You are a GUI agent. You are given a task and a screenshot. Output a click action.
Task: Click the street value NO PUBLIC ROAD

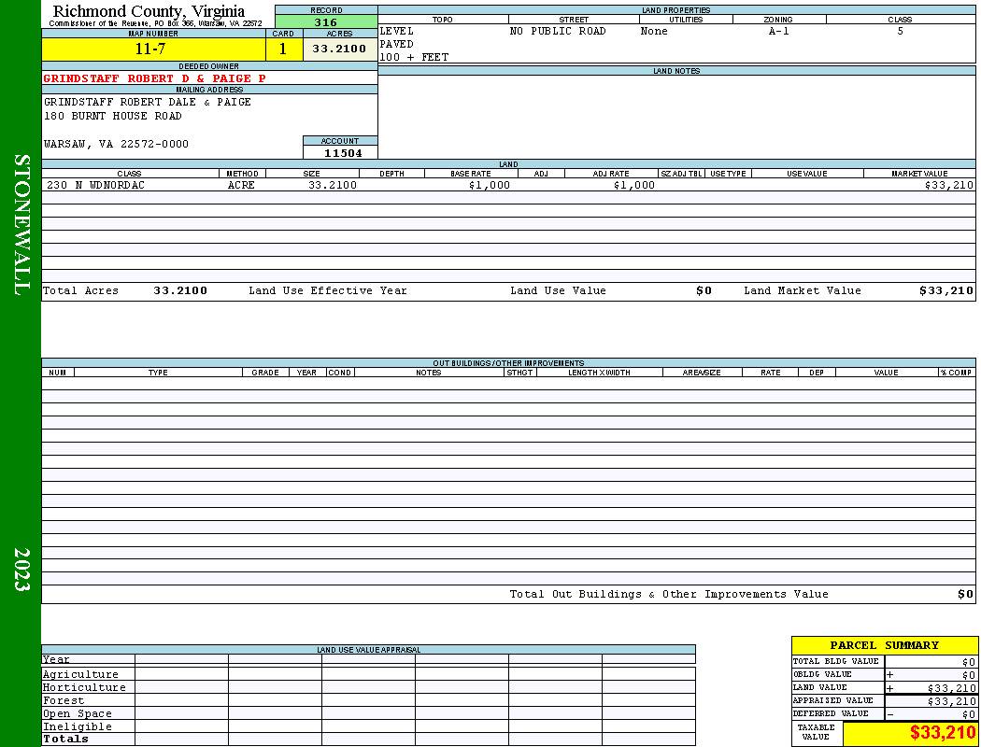coord(558,31)
